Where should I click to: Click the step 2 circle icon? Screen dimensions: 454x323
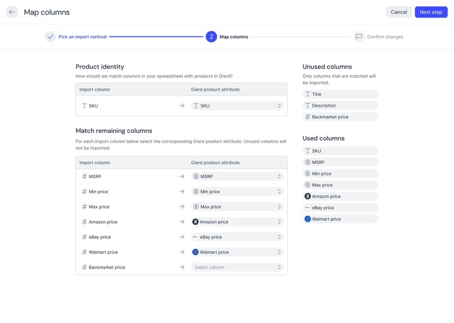211,37
